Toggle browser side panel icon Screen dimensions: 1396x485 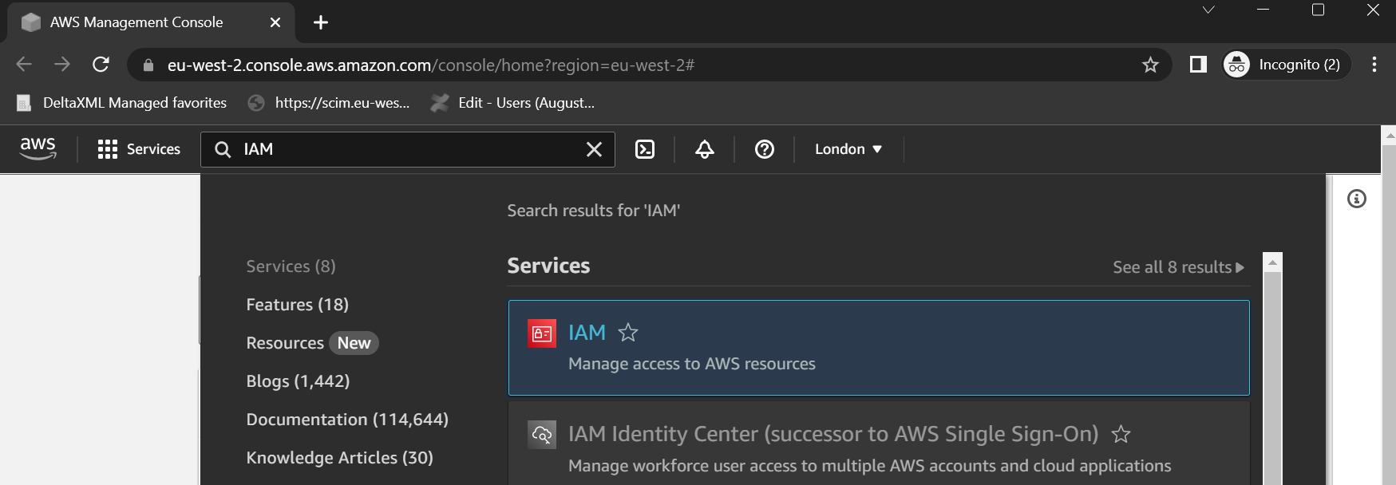point(1197,65)
